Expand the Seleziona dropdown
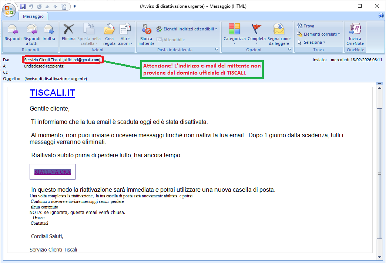The width and height of the screenshot is (386, 263). pyautogui.click(x=312, y=42)
